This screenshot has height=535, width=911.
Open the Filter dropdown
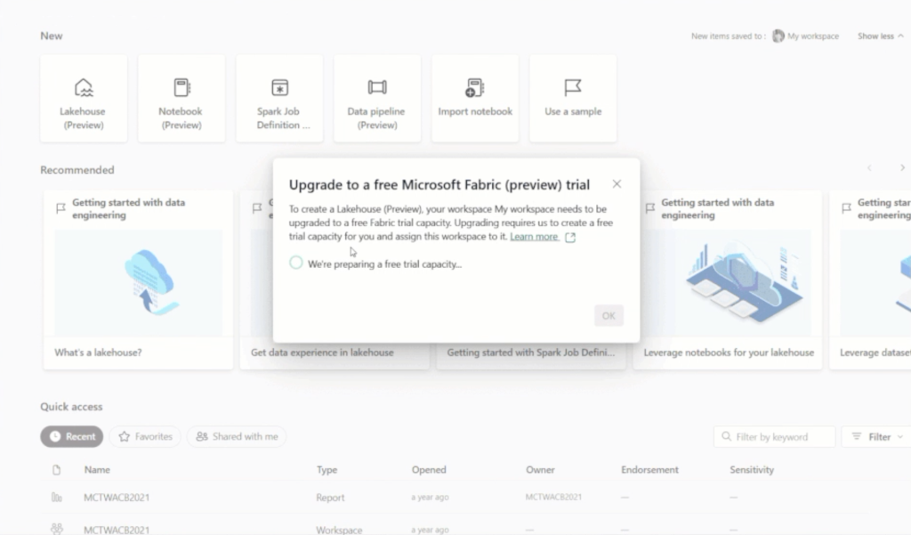[x=876, y=437]
